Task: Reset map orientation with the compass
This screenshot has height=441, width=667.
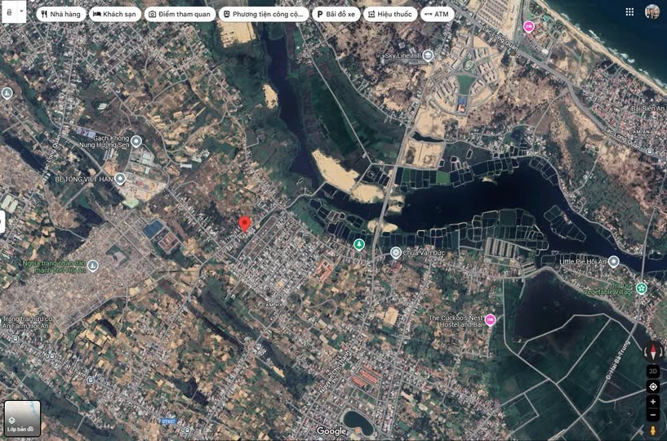Action: click(x=653, y=353)
